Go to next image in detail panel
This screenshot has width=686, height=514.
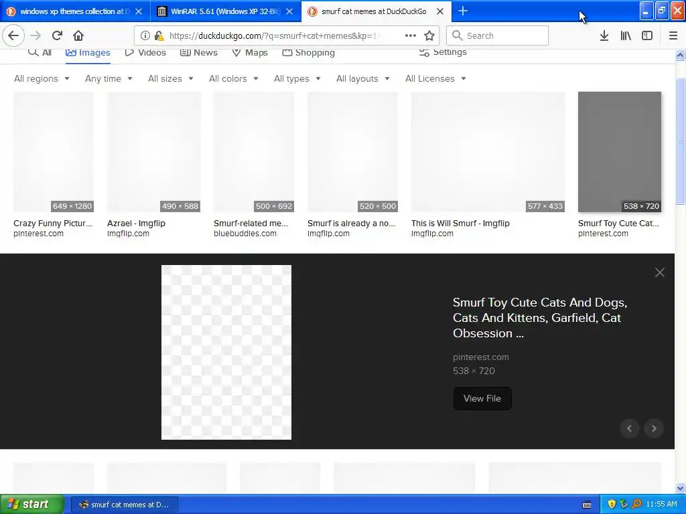point(654,428)
